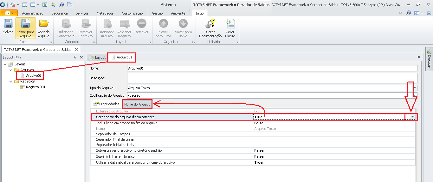Screen dimensions: 433x182
Task: Click the blue help question-mark icon
Action: (429, 13)
